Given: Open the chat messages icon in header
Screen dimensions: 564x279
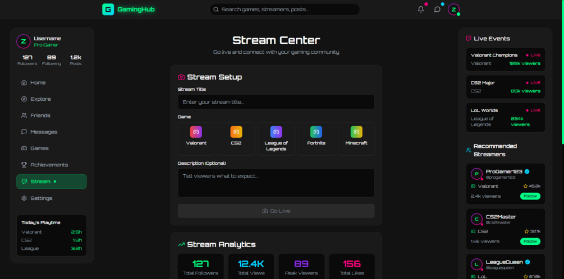Looking at the screenshot, I should coord(437,10).
